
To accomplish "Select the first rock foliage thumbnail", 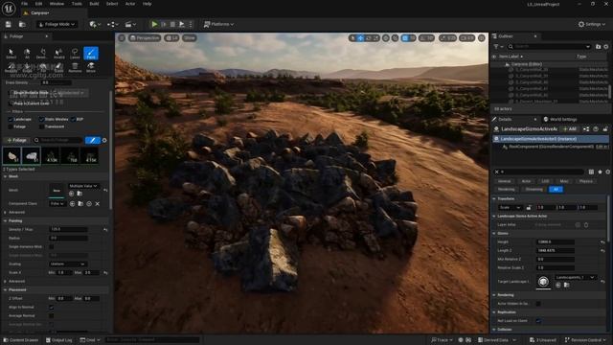I will tap(11, 155).
